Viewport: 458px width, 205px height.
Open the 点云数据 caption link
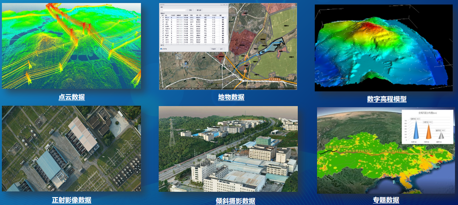coord(71,97)
